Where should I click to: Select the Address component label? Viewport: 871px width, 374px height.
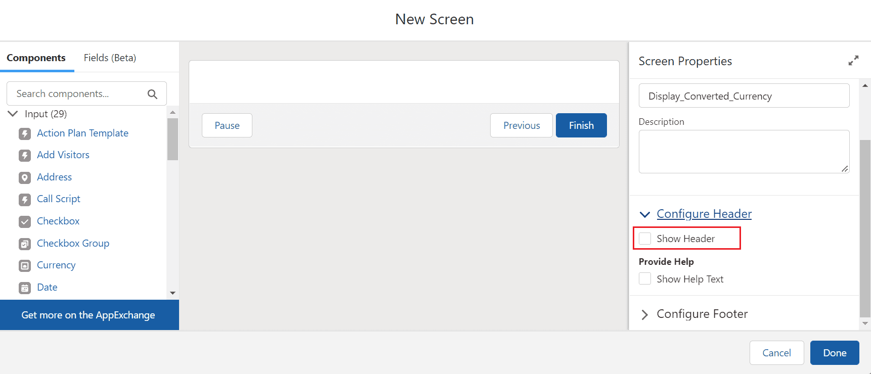tap(54, 177)
